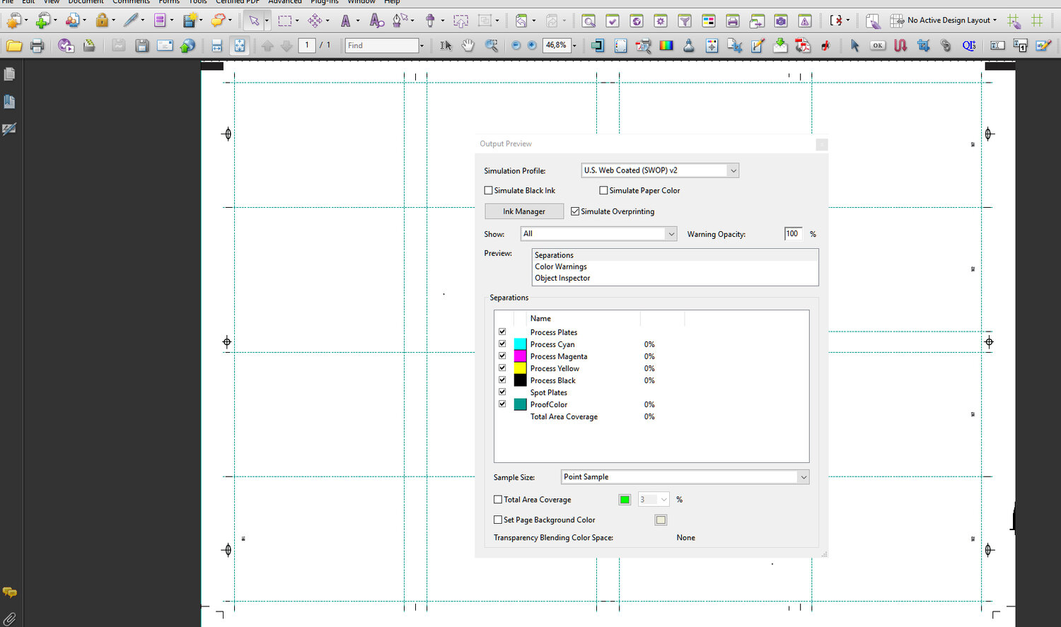Open a file with folder icon
1061x627 pixels.
coord(14,46)
